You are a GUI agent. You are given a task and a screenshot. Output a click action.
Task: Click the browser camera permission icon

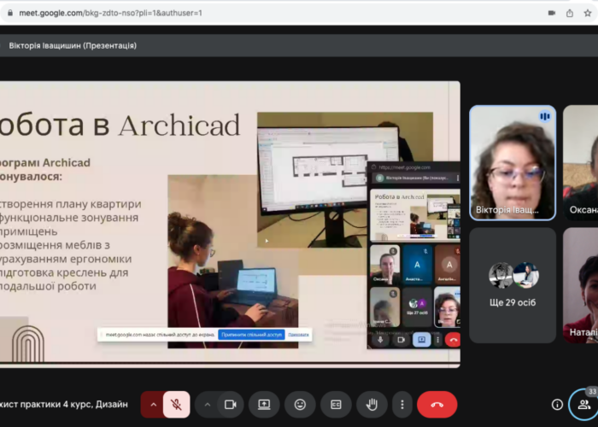tap(550, 13)
